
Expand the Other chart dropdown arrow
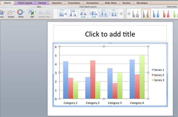click(x=24, y=12)
